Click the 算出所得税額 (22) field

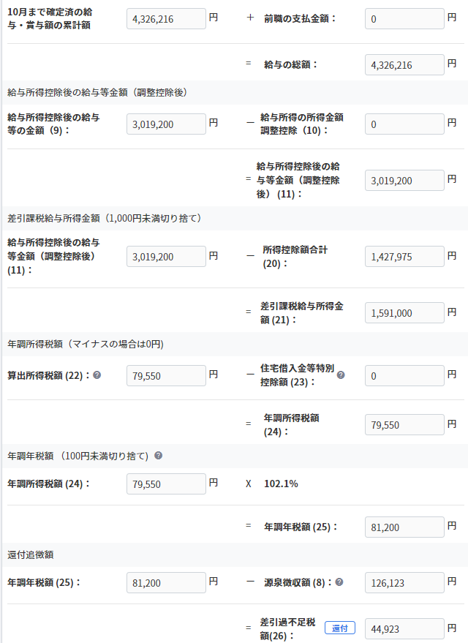166,375
